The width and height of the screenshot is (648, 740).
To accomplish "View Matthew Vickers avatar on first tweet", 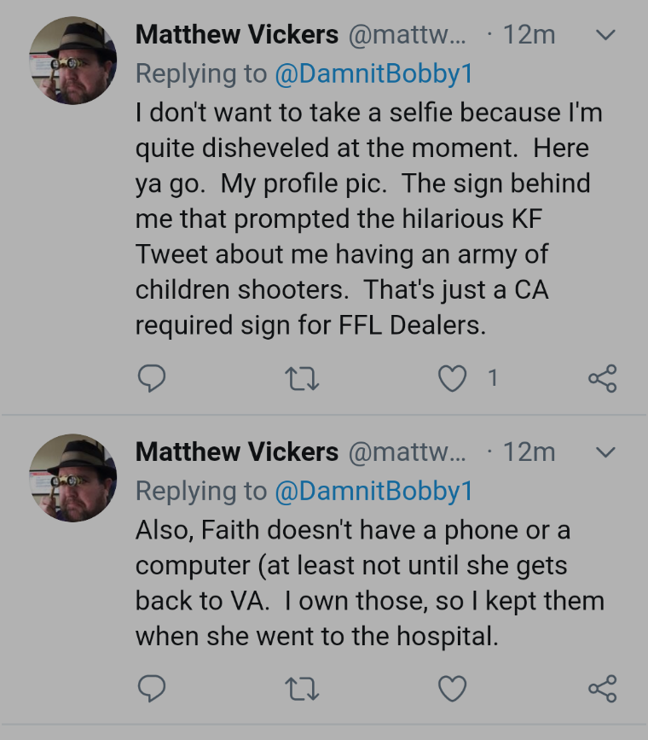I will 73,61.
